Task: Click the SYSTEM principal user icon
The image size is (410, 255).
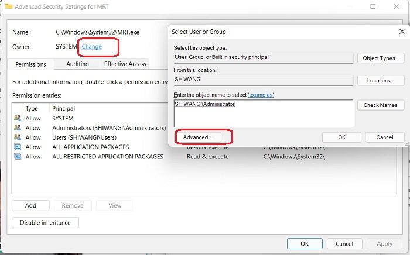Action: [17, 119]
